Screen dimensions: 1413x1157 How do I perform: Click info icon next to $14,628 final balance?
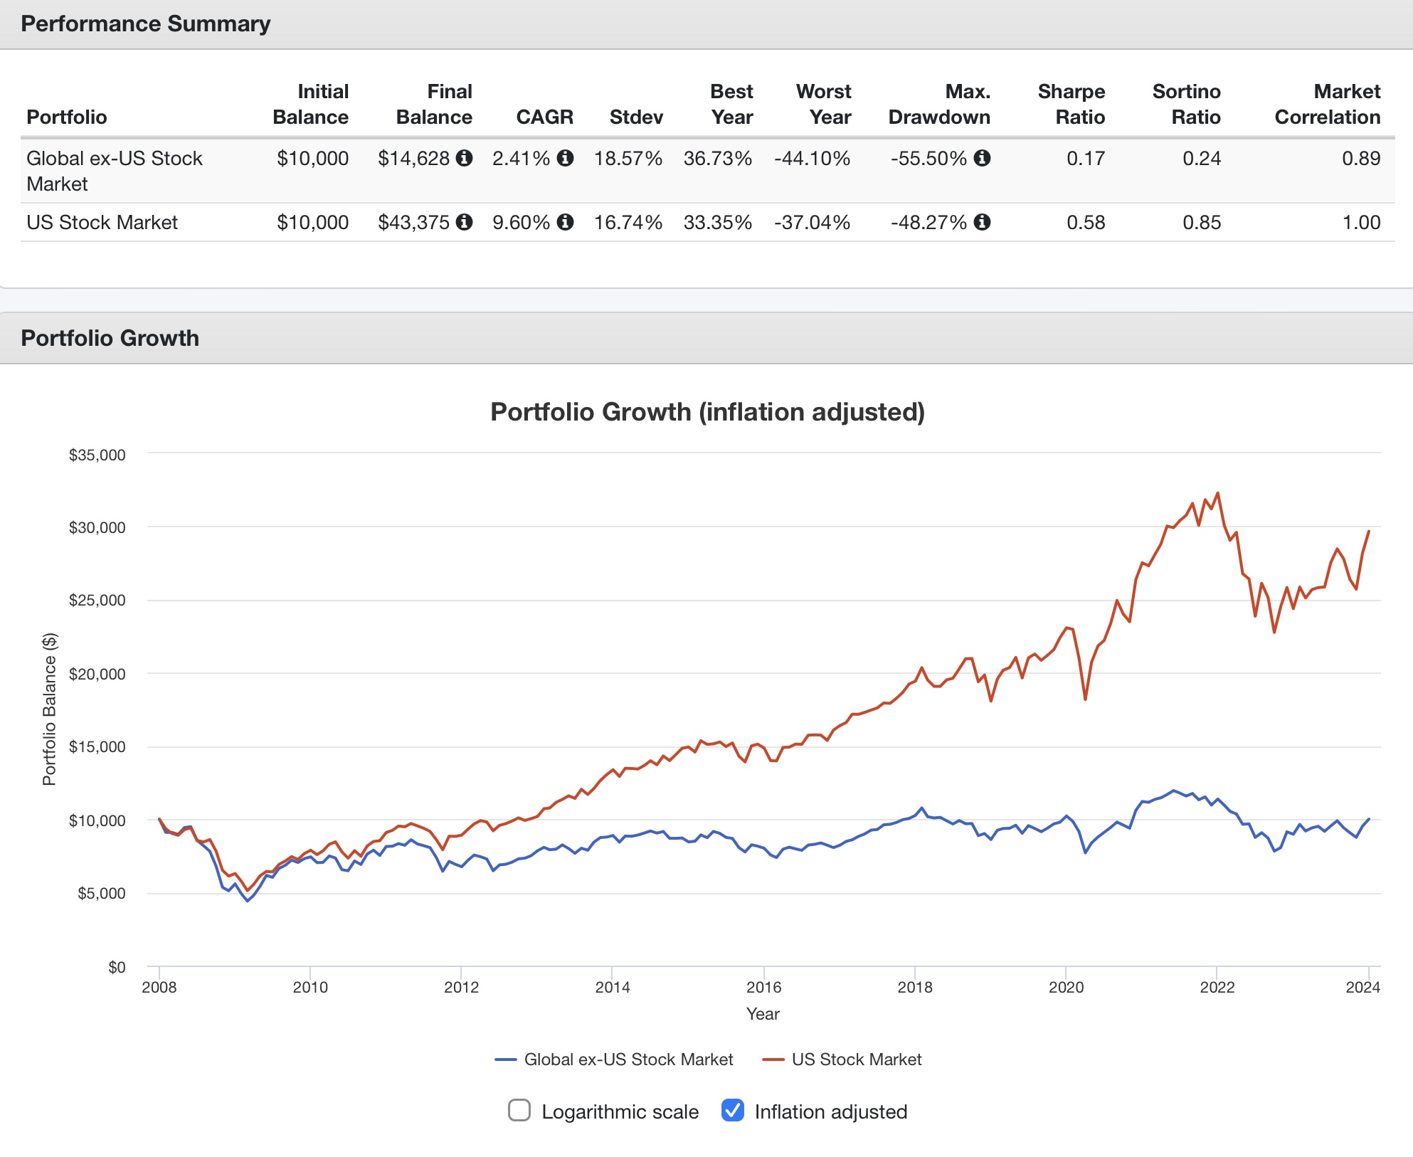(464, 158)
